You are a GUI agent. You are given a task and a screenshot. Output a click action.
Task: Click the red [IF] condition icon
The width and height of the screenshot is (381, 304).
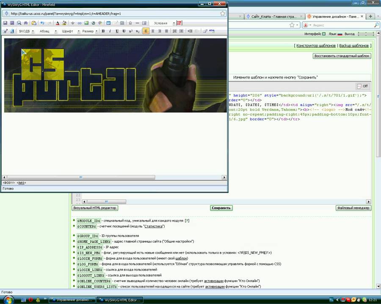(x=179, y=23)
